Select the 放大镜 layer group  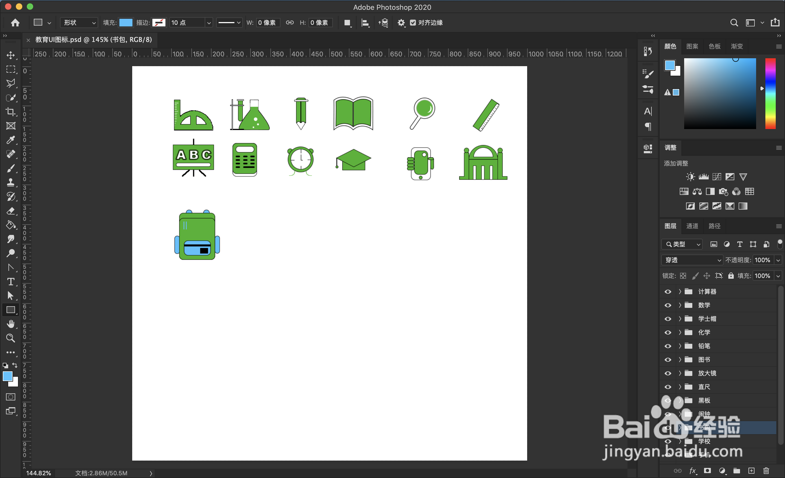click(726, 373)
